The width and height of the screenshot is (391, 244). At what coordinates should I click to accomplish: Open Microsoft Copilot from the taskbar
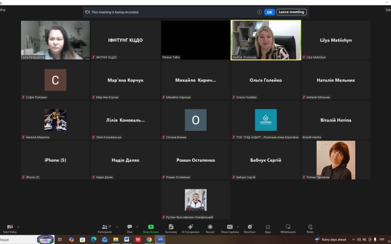coord(71,240)
